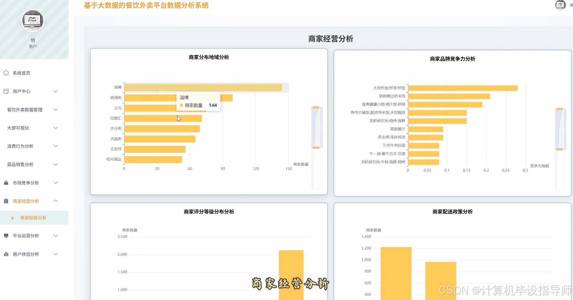
Task: Click the 步行街 bar in region chart
Action: click(162, 129)
